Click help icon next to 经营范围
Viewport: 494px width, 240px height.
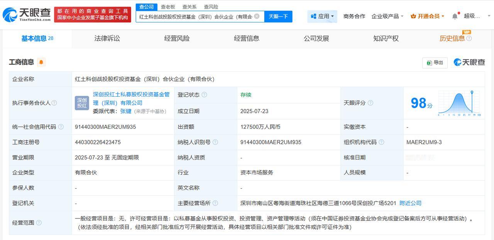point(39,223)
